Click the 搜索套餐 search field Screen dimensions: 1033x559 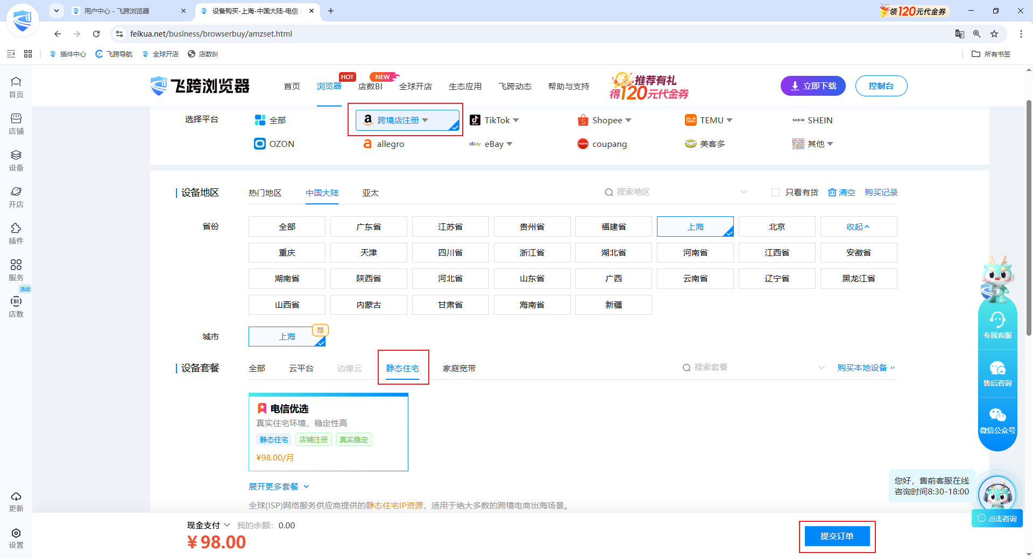coord(753,367)
